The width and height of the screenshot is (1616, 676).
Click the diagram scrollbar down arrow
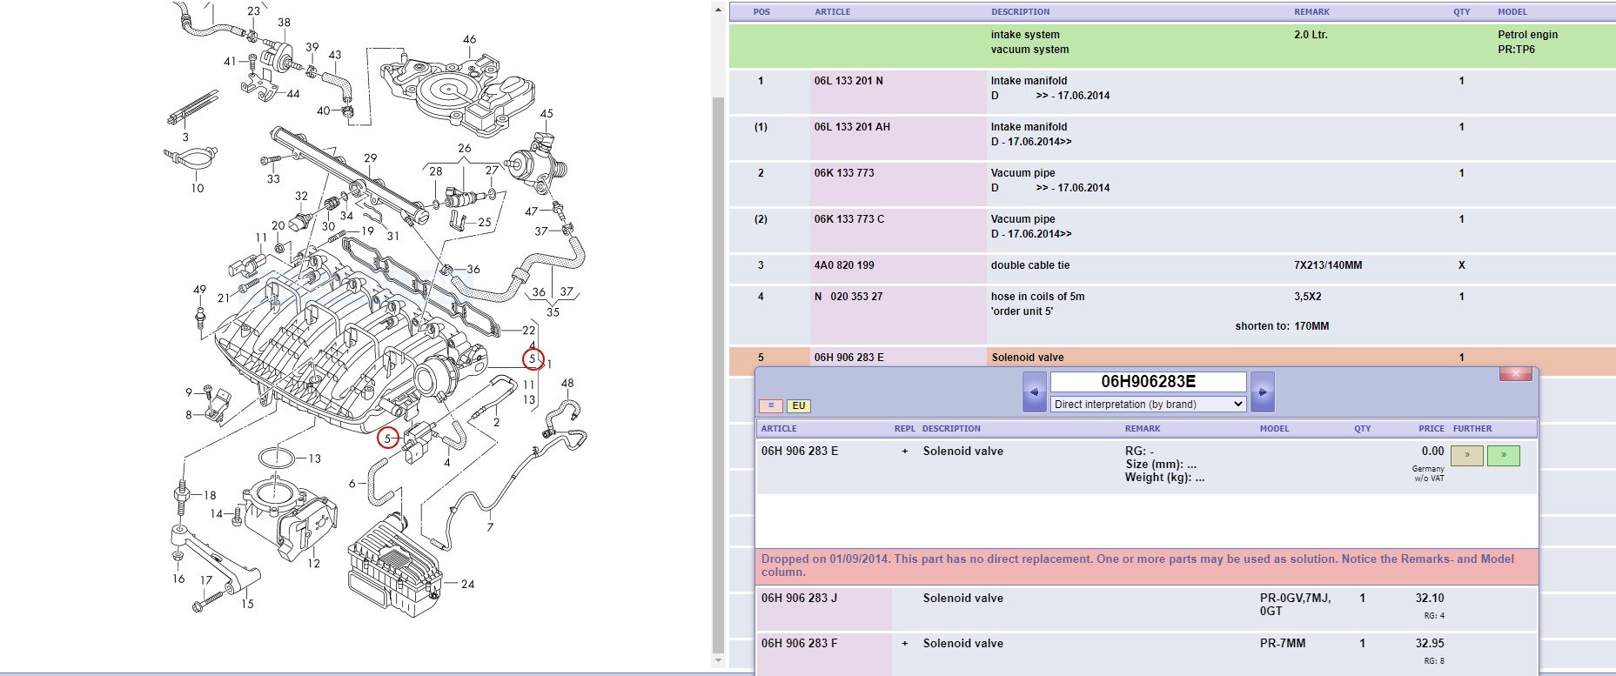[718, 660]
